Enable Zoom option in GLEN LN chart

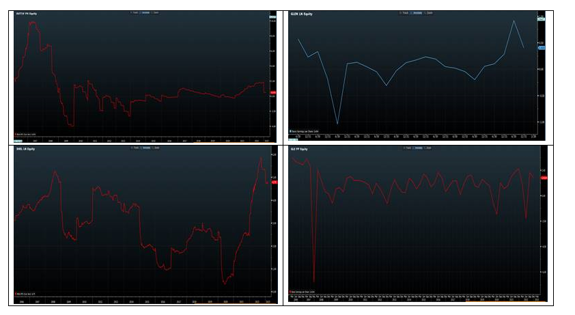pyautogui.click(x=428, y=13)
